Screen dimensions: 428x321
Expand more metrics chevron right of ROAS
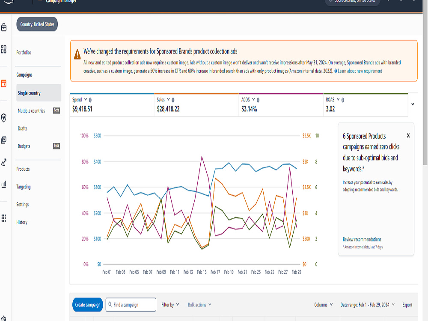pyautogui.click(x=413, y=104)
